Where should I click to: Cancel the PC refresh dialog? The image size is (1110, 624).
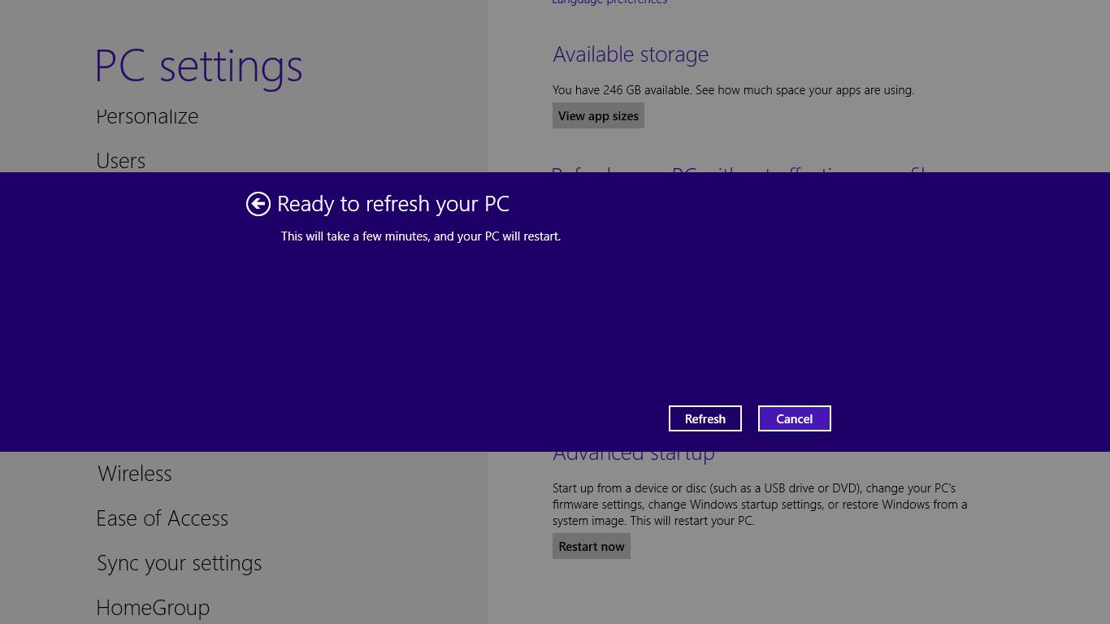[x=795, y=418]
